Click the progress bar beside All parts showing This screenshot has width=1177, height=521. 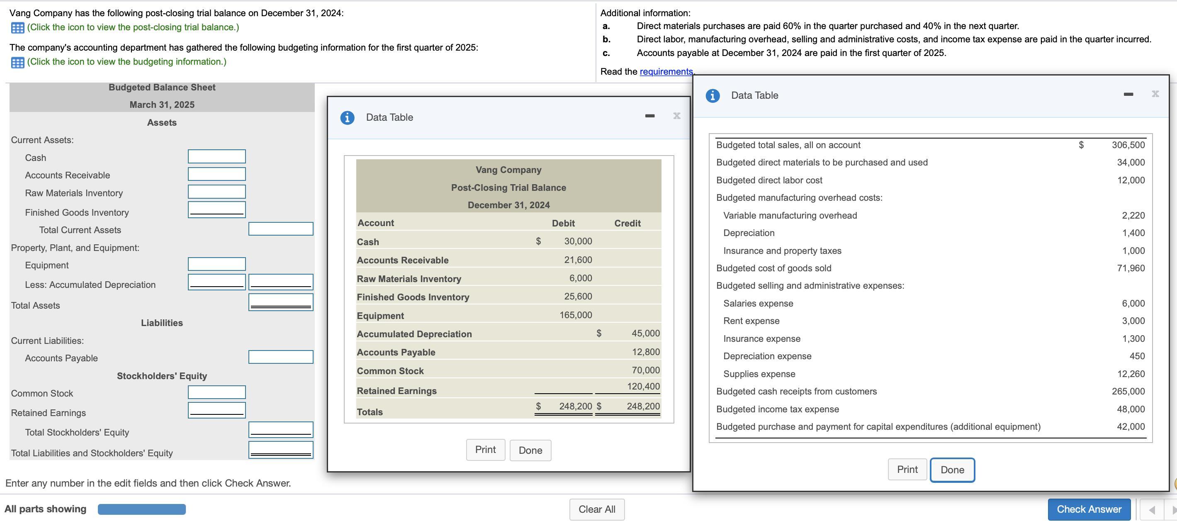(x=142, y=509)
